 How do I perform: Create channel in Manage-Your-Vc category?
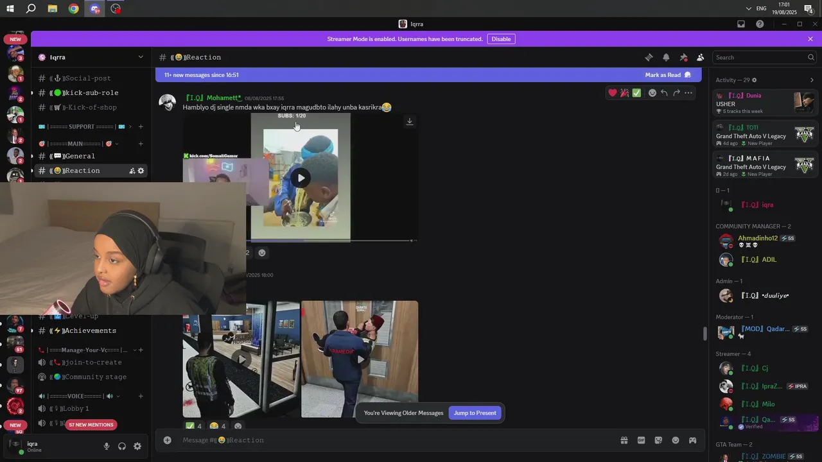point(141,350)
